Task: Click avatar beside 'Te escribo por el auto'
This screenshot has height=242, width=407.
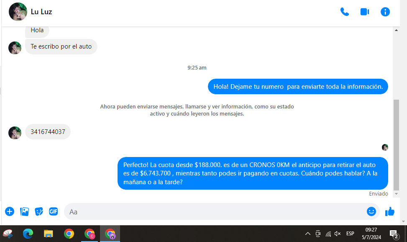Action: 15,48
